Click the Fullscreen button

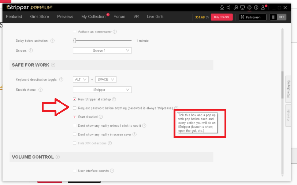(x=252, y=17)
